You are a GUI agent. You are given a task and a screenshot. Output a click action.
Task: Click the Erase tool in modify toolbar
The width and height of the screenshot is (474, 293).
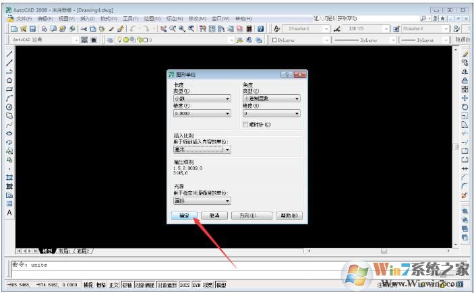[x=465, y=53]
